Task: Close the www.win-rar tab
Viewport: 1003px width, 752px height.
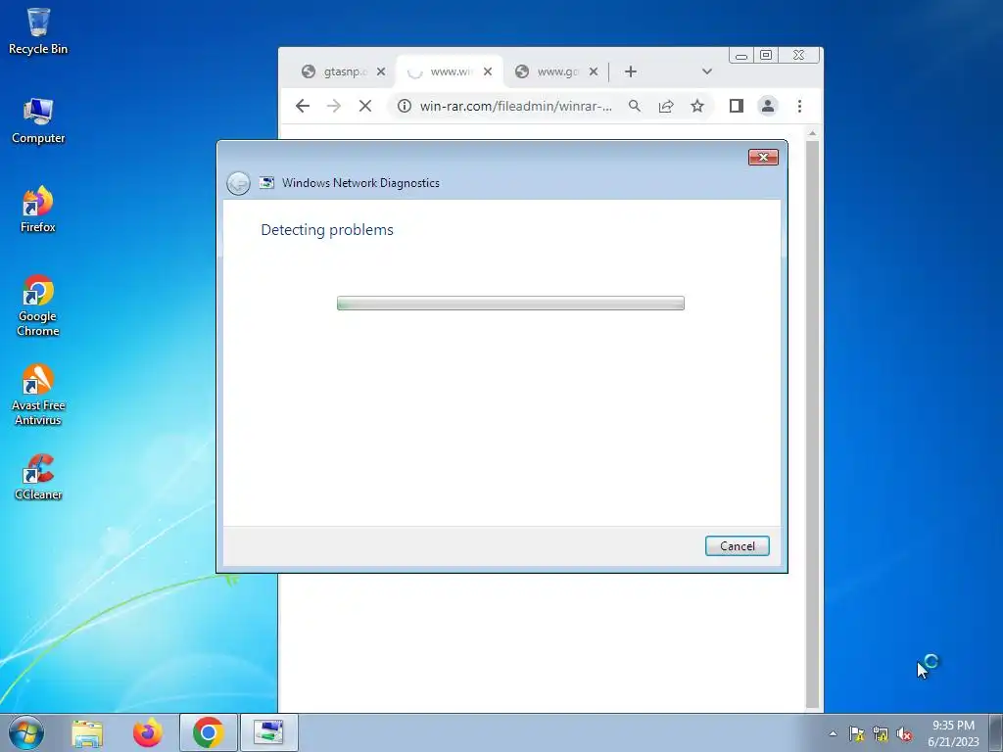Action: coord(488,71)
